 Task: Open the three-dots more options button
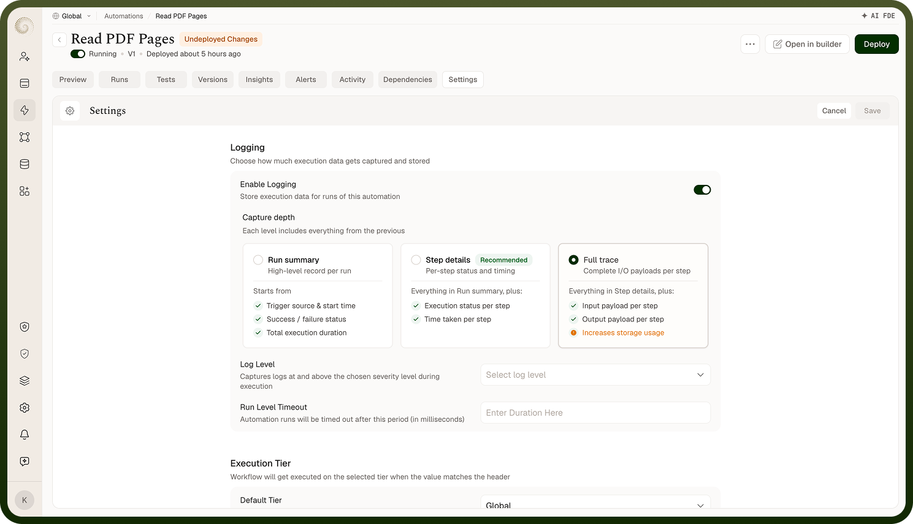(750, 44)
